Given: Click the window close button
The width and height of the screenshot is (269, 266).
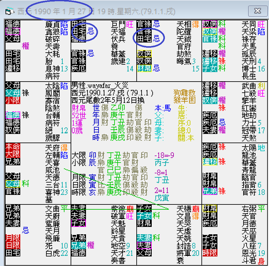Looking at the screenshot, I should pyautogui.click(x=257, y=11).
